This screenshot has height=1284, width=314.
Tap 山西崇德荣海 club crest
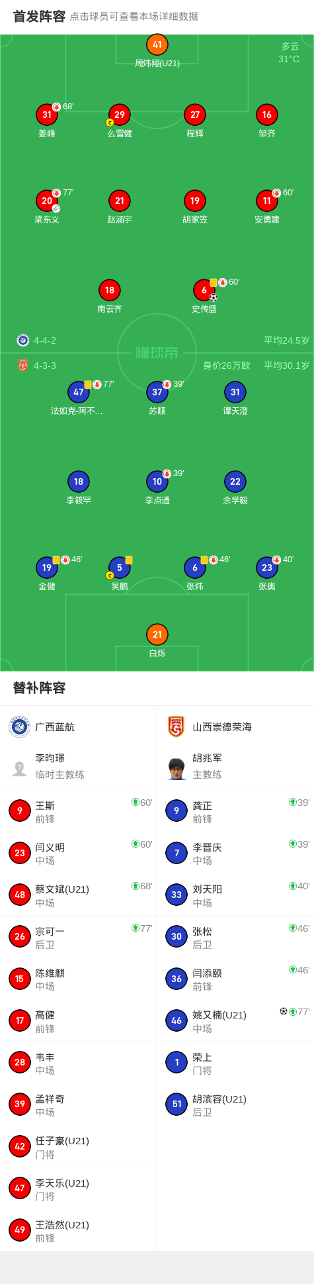[x=176, y=726]
